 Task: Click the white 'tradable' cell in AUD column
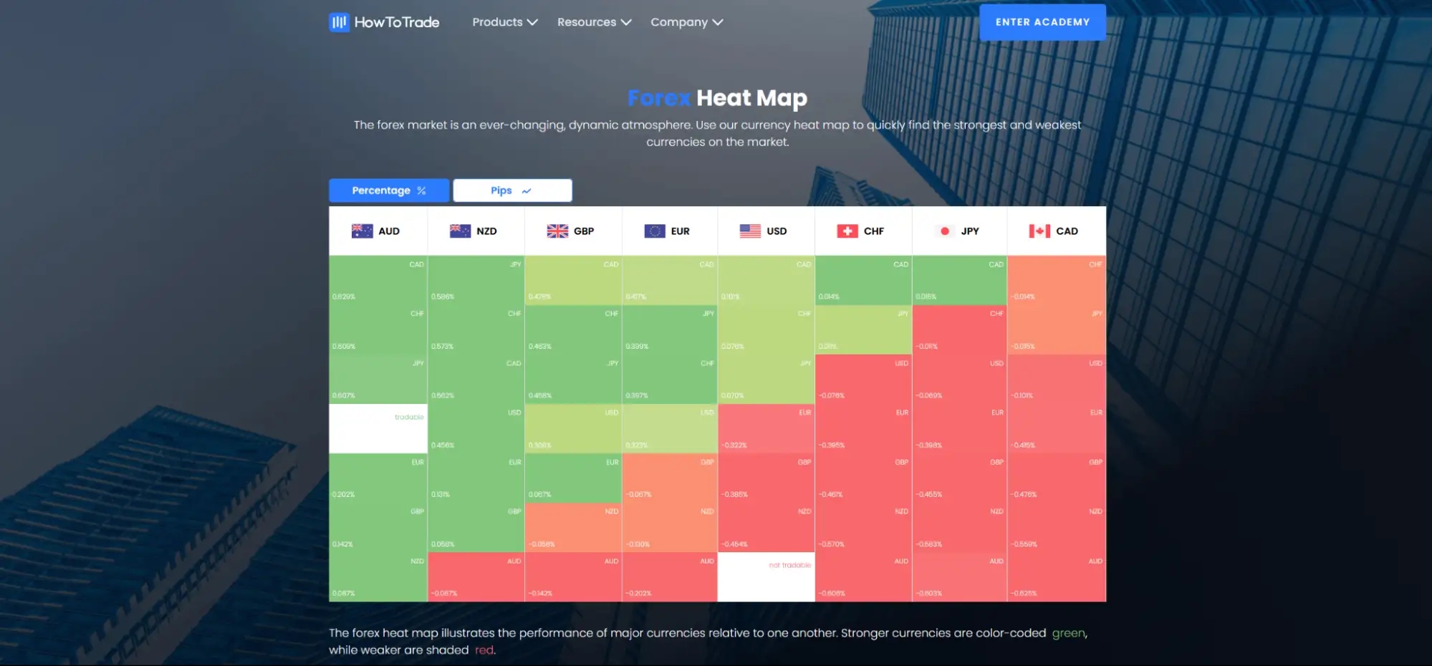tap(378, 428)
